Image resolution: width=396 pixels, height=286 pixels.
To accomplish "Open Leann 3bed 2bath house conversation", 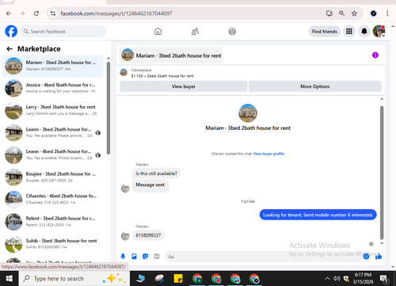I will [x=53, y=132].
